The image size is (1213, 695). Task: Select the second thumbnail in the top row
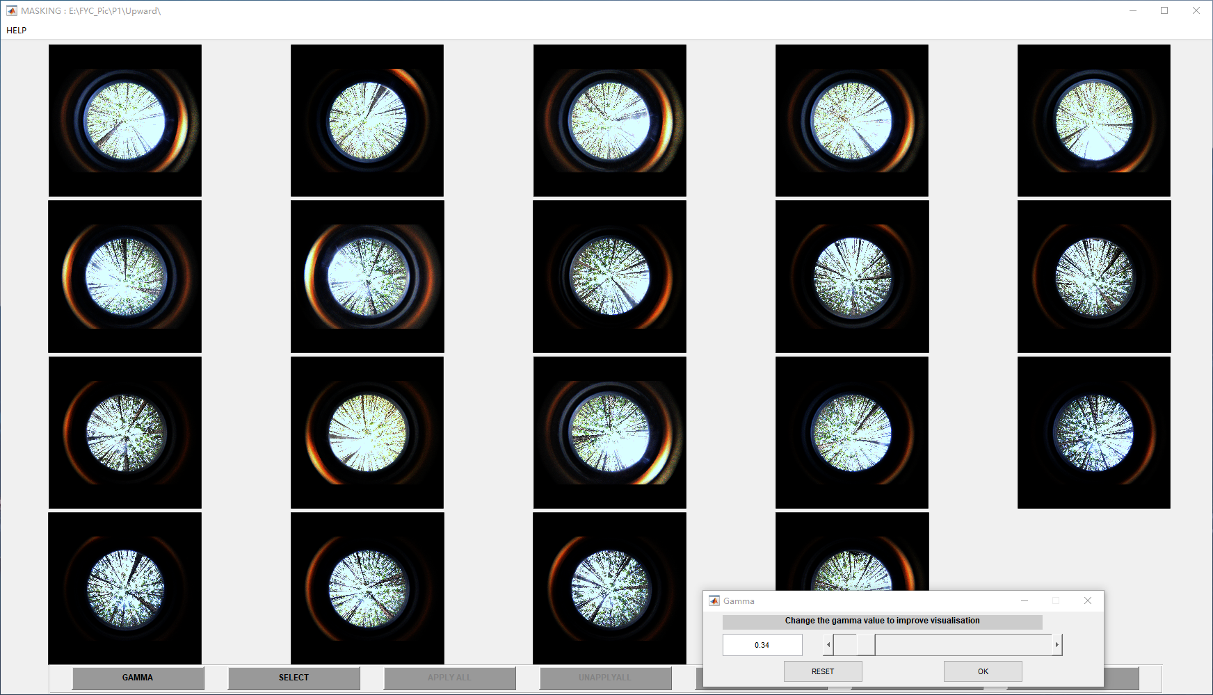(x=367, y=120)
